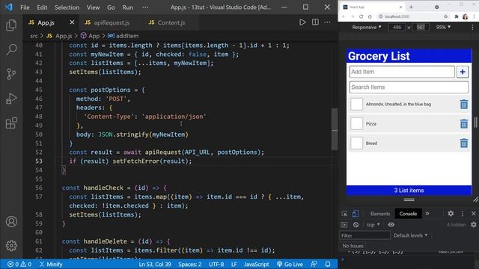Screen dimensions: 479x269
Task: Open notifications bell in status bar
Action: click(328, 264)
